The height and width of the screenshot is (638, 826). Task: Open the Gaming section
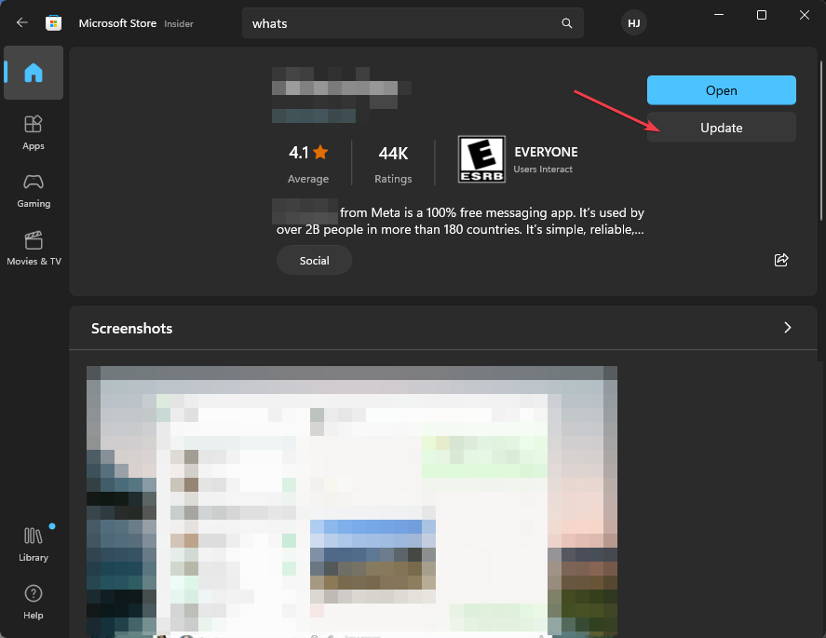click(x=34, y=191)
